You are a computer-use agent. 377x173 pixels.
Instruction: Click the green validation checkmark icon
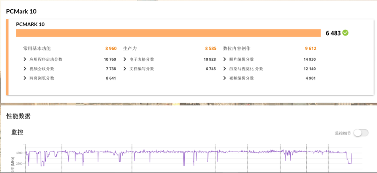click(x=345, y=33)
